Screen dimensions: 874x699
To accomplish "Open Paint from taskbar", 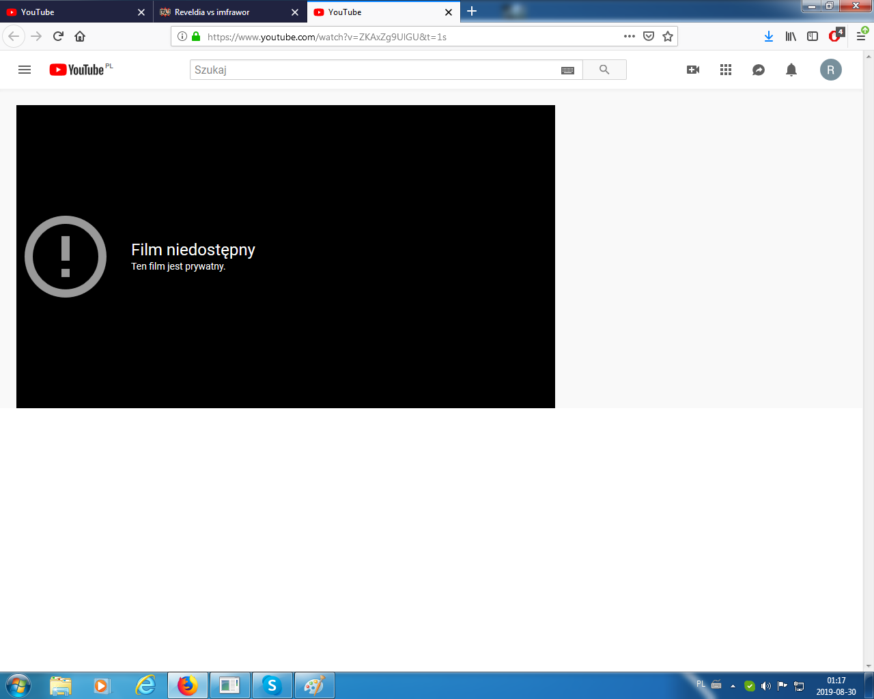I will pos(314,685).
